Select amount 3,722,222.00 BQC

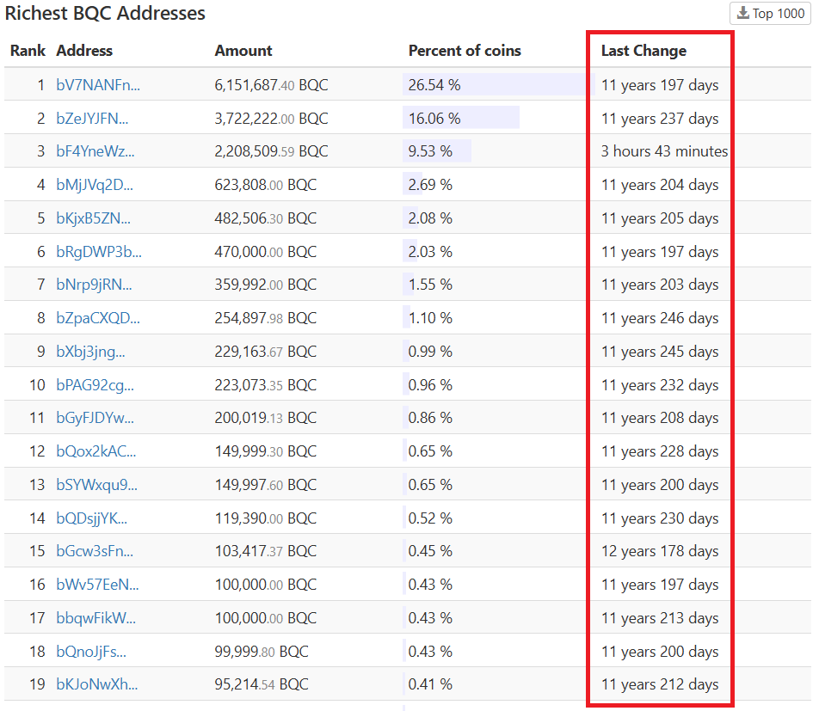[x=271, y=119]
